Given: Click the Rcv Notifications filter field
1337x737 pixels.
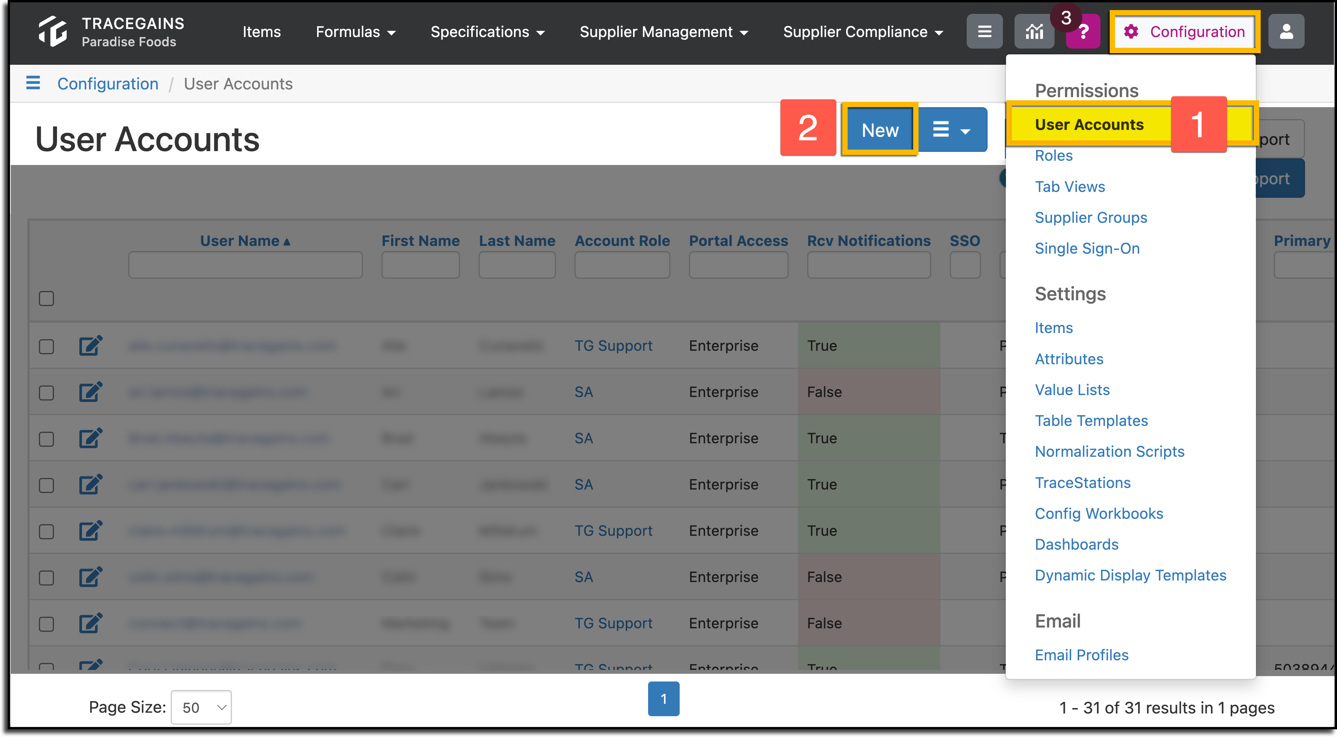Looking at the screenshot, I should click(x=869, y=265).
